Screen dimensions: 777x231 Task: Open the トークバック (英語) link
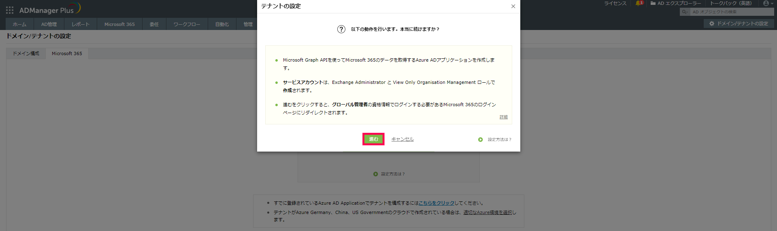pyautogui.click(x=731, y=3)
